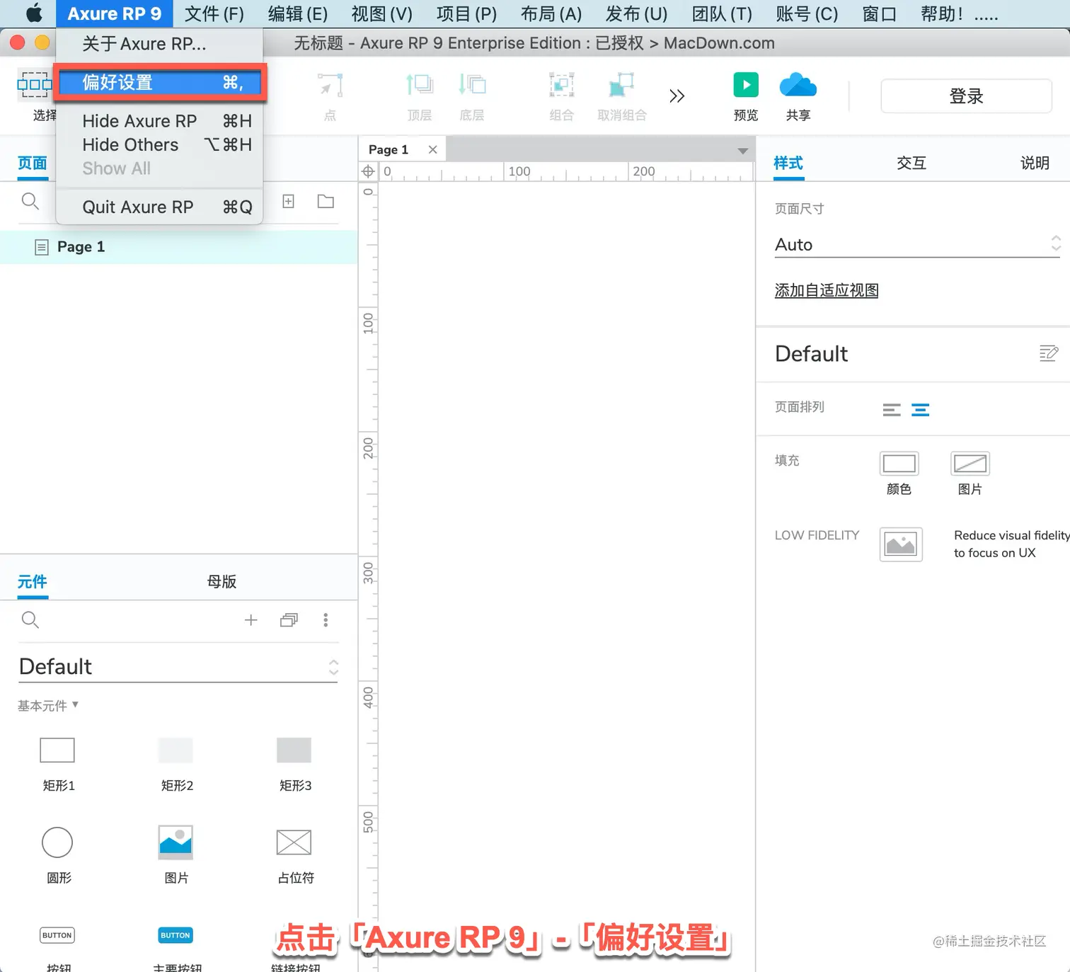Open widget library options three-dot menu
Viewport: 1070px width, 972px height.
pos(326,620)
